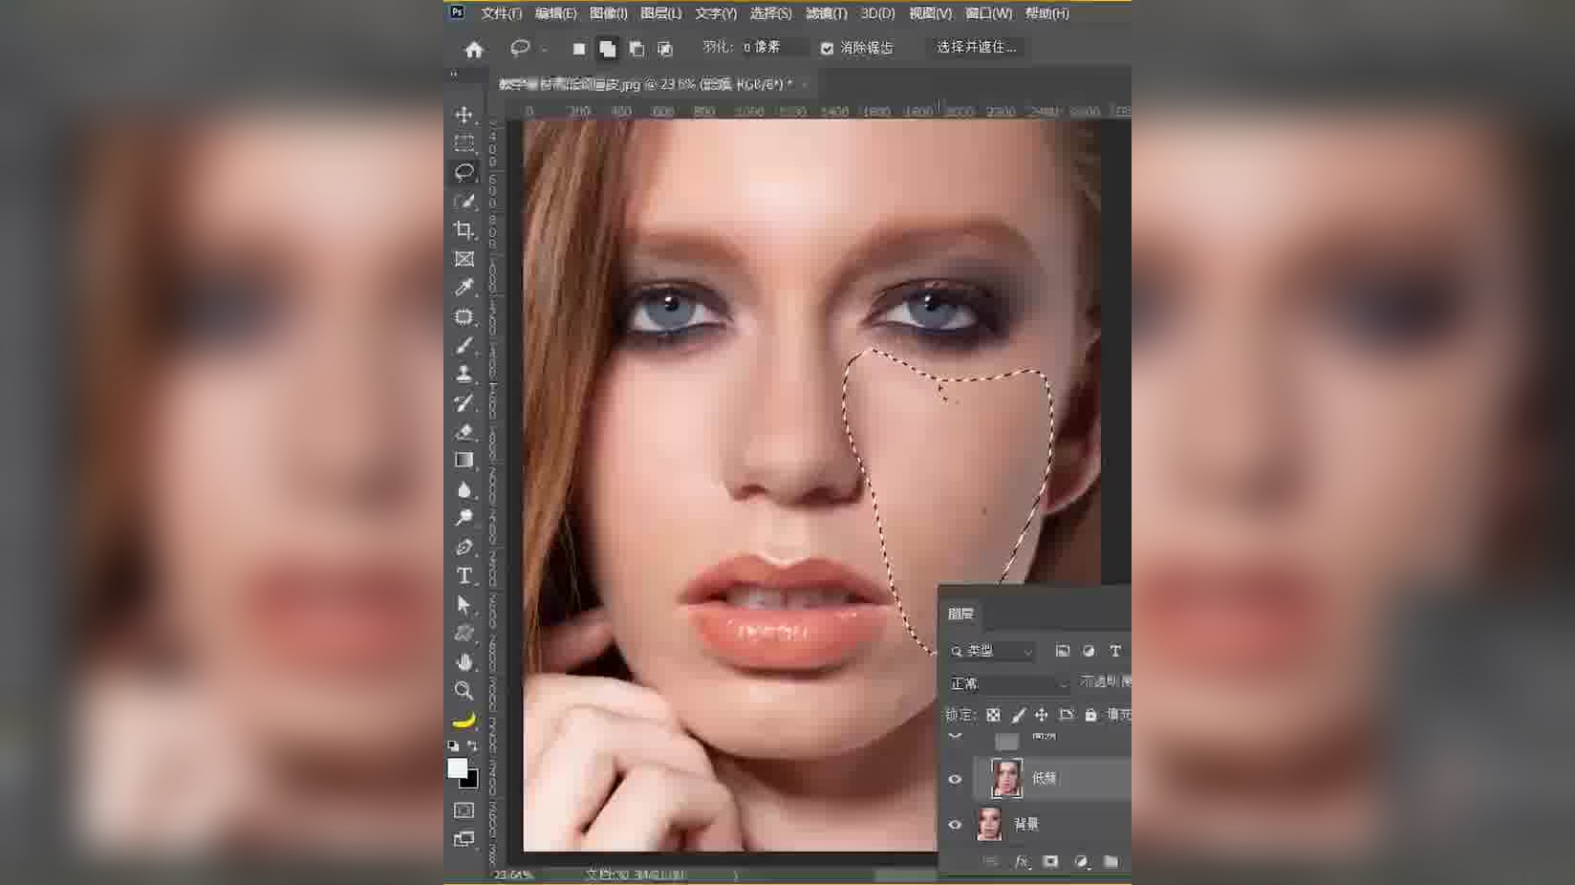Choose Subtract from Selection mode
The width and height of the screenshot is (1575, 885).
click(x=636, y=49)
